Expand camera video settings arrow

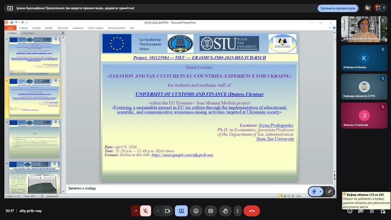pyautogui.click(x=158, y=211)
